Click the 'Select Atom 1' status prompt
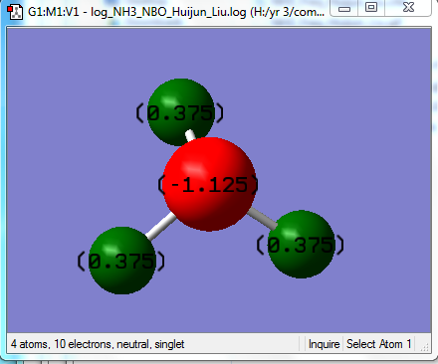438x364 pixels. [x=378, y=344]
